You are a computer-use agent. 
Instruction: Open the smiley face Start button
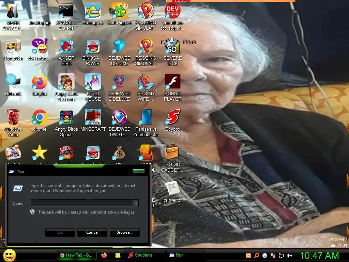(x=10, y=255)
